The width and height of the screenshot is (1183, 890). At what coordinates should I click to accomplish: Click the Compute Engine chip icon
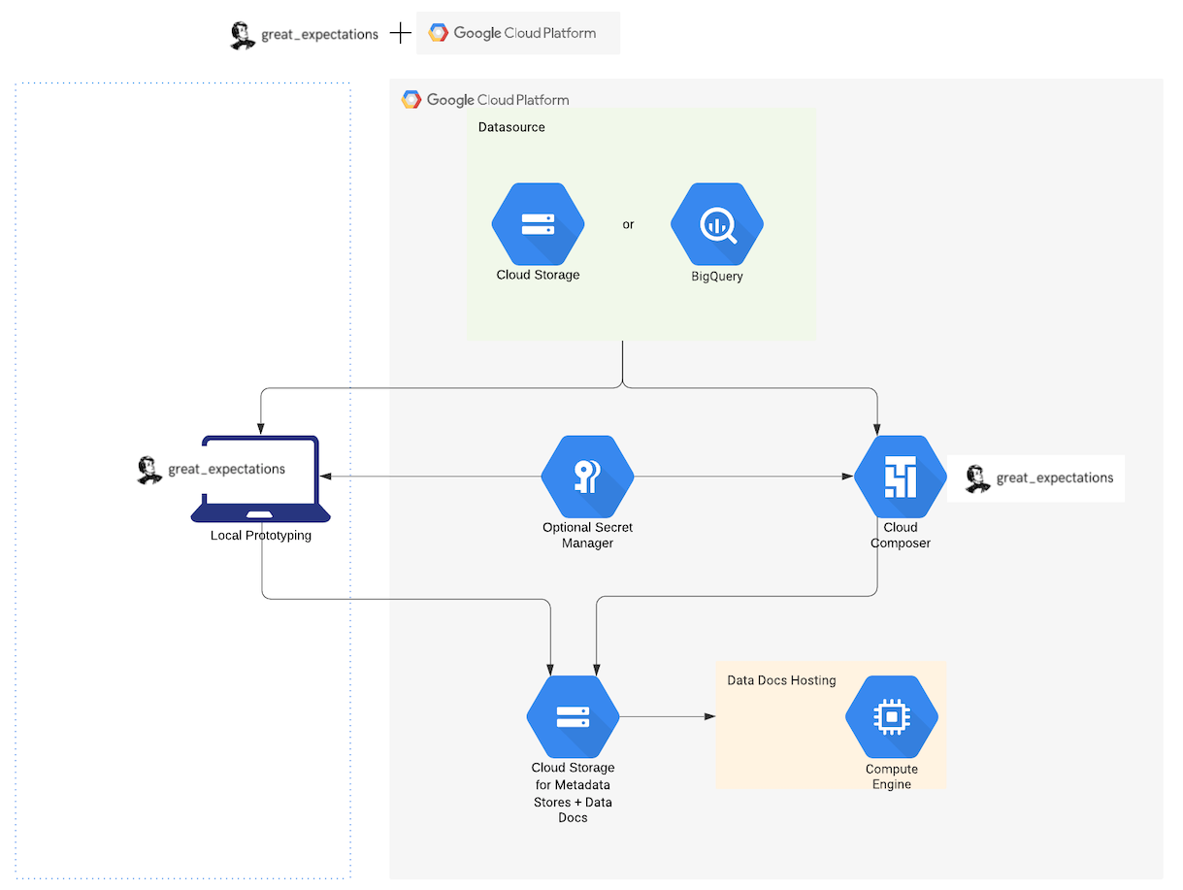tap(891, 717)
